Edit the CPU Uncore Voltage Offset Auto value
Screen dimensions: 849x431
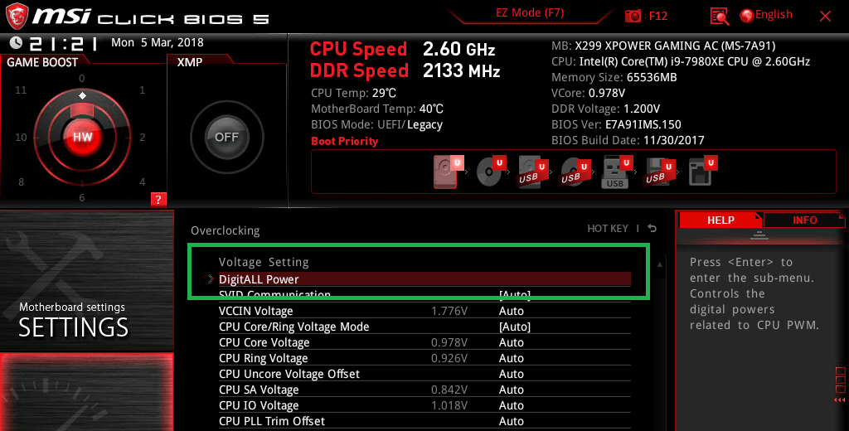[511, 374]
